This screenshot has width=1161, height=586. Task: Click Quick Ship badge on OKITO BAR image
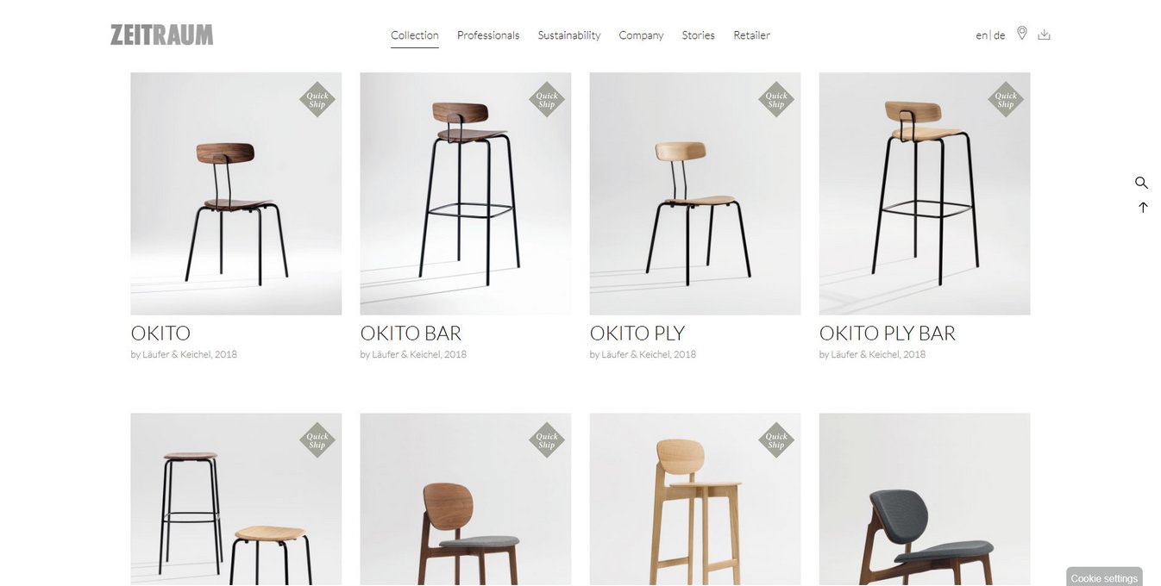[x=547, y=99]
